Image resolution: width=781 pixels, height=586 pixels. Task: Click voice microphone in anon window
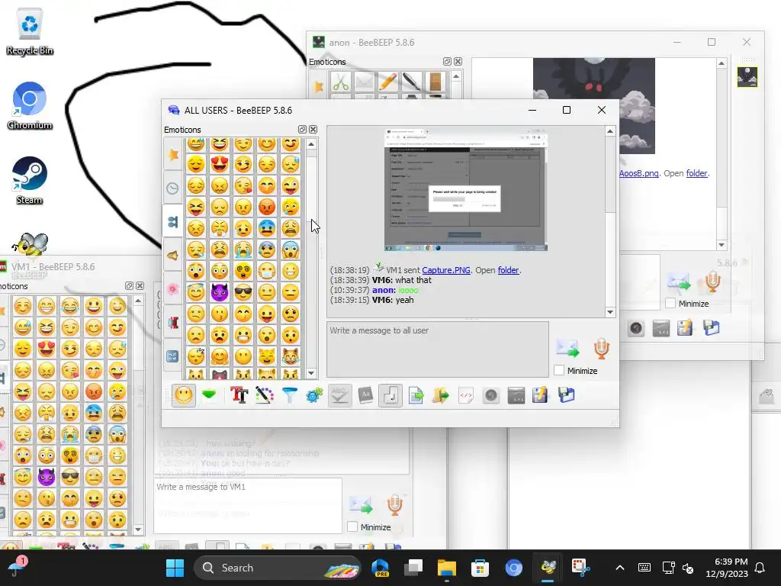click(x=712, y=282)
